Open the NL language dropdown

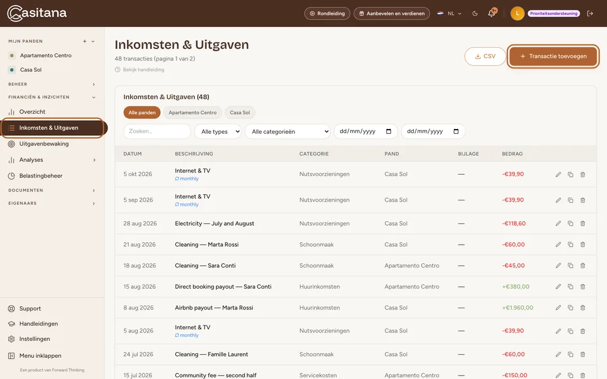(450, 13)
